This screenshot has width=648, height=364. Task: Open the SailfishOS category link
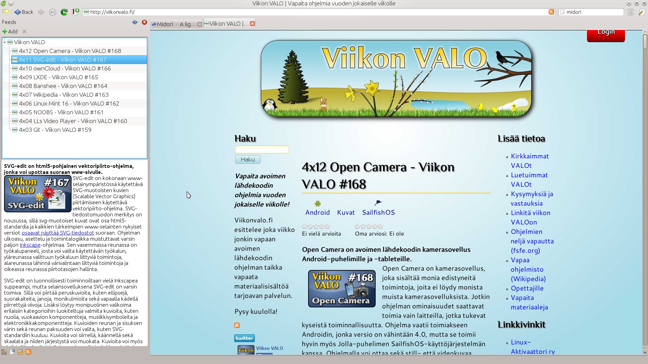tap(378, 212)
